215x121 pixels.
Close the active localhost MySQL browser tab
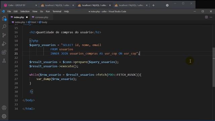click(110, 5)
